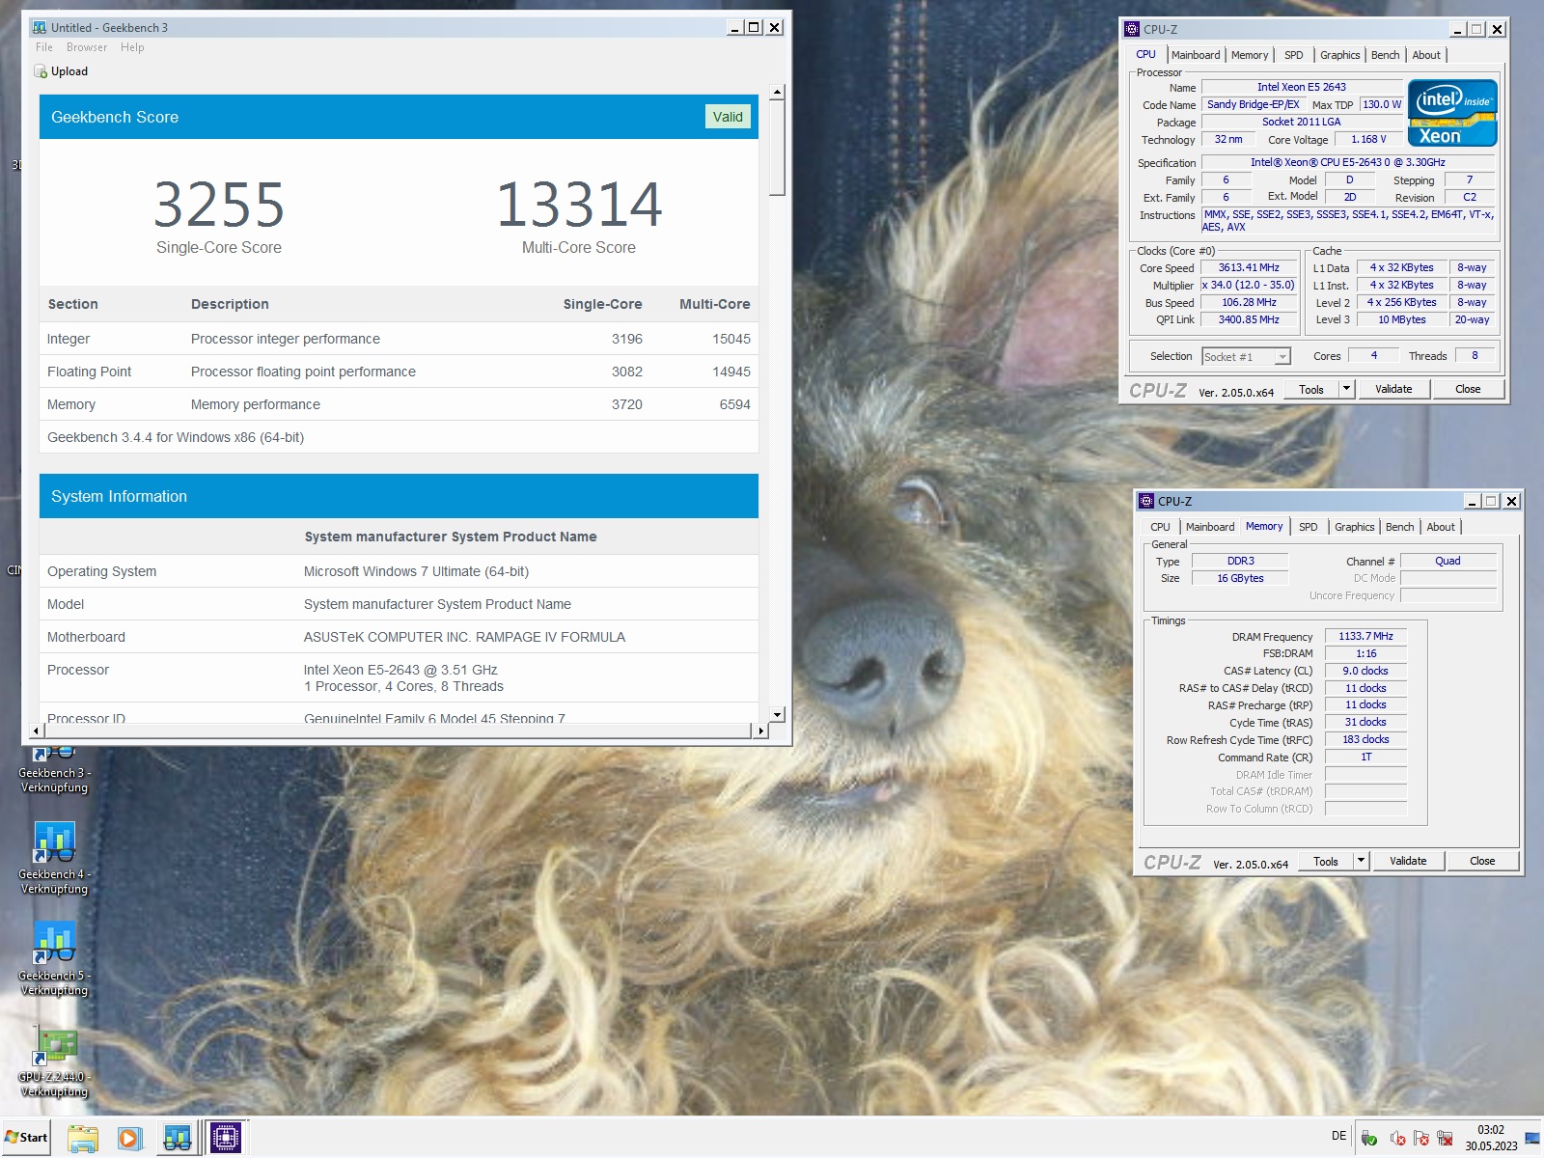Click Tools button in top CPU-Z

1311,389
